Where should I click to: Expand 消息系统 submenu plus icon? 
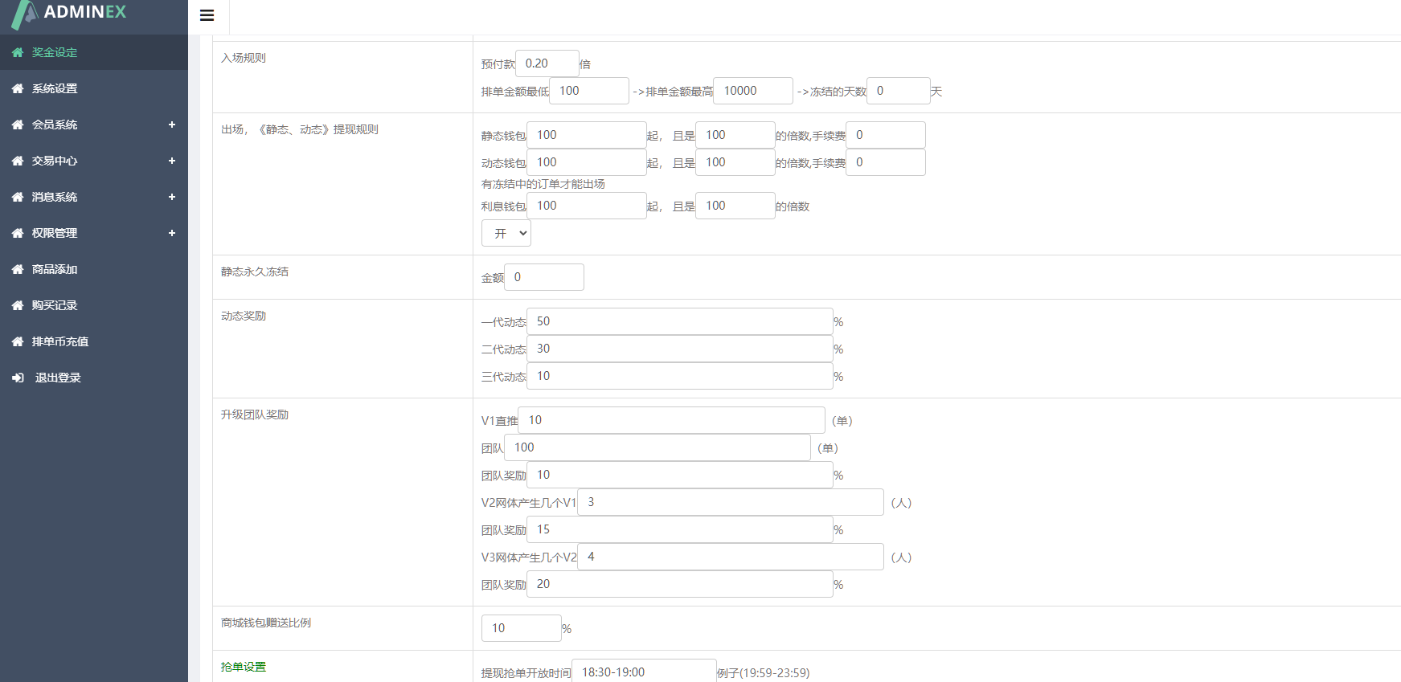tap(171, 198)
